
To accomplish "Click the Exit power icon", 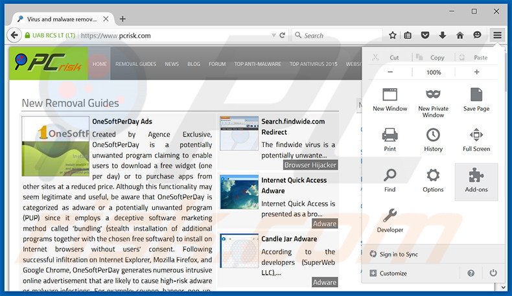I will [x=493, y=273].
